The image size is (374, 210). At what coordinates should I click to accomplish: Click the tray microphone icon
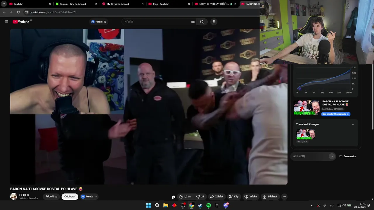(x=325, y=205)
